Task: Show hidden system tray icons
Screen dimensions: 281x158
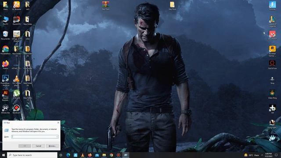Action: [262, 155]
